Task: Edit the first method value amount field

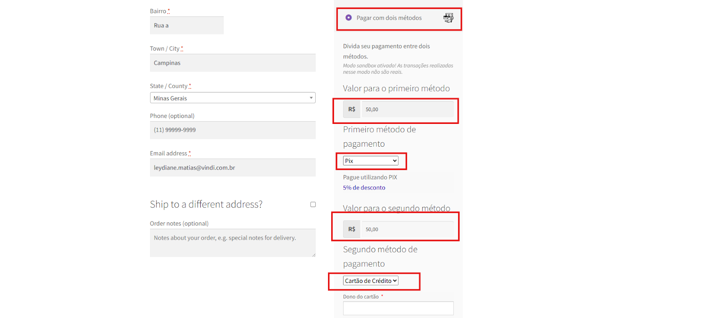Action: tap(408, 109)
